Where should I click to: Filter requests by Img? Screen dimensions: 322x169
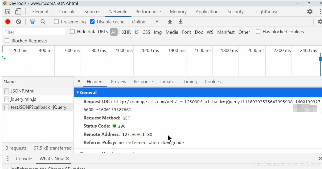(158, 32)
